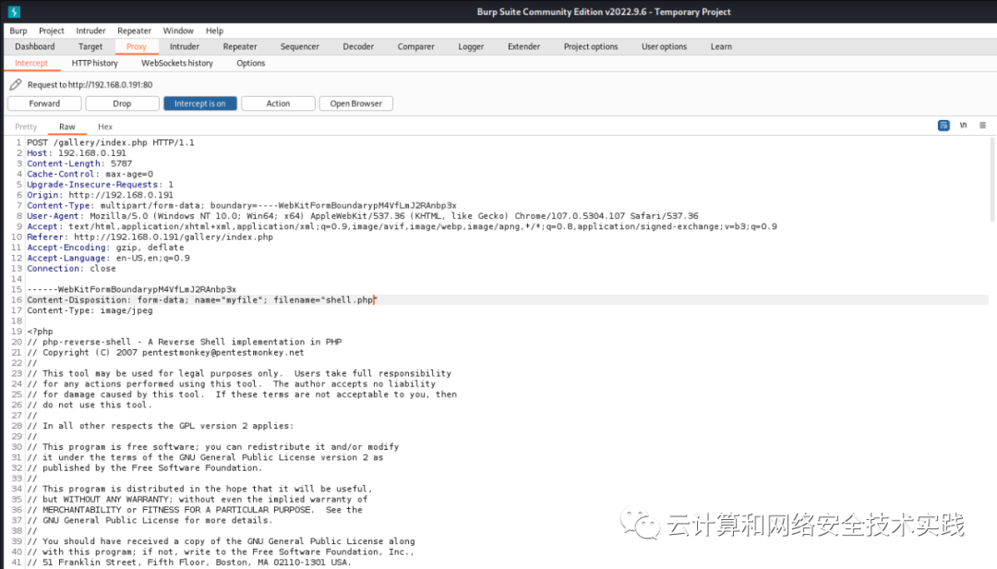The image size is (997, 569).
Task: Click the pencil edit target icon
Action: [x=16, y=85]
